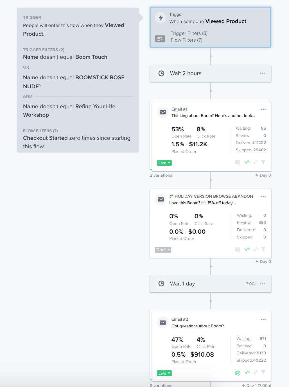Image resolution: width=289 pixels, height=387 pixels.
Task: Open the Draft status dropdown on the holiday email
Action: [x=163, y=250]
